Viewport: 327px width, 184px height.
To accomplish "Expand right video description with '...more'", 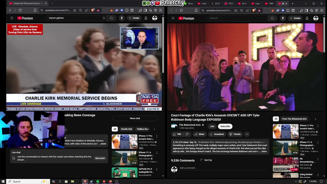I will 263,151.
